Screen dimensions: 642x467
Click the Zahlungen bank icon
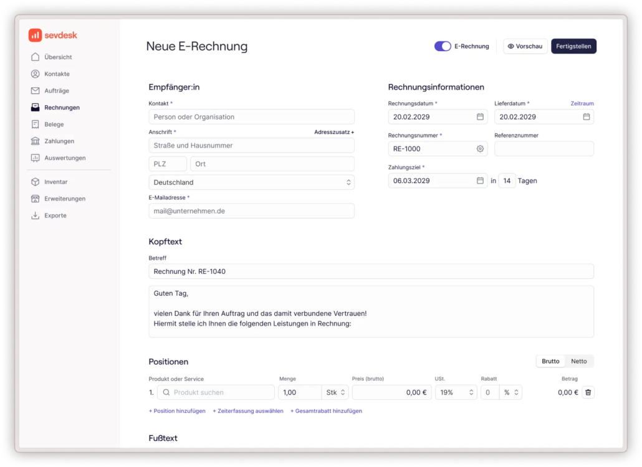click(35, 141)
